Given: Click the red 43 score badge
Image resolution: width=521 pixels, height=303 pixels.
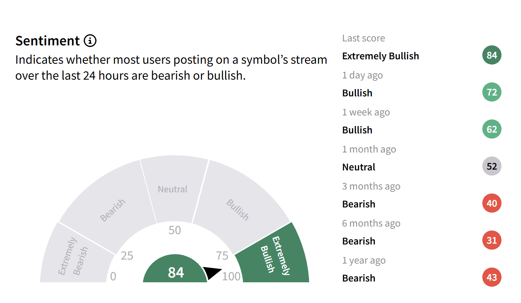Looking at the screenshot, I should 492,278.
